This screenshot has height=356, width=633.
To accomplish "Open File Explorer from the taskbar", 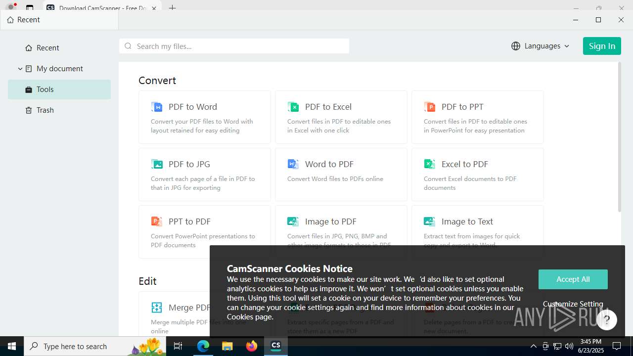I will [227, 346].
